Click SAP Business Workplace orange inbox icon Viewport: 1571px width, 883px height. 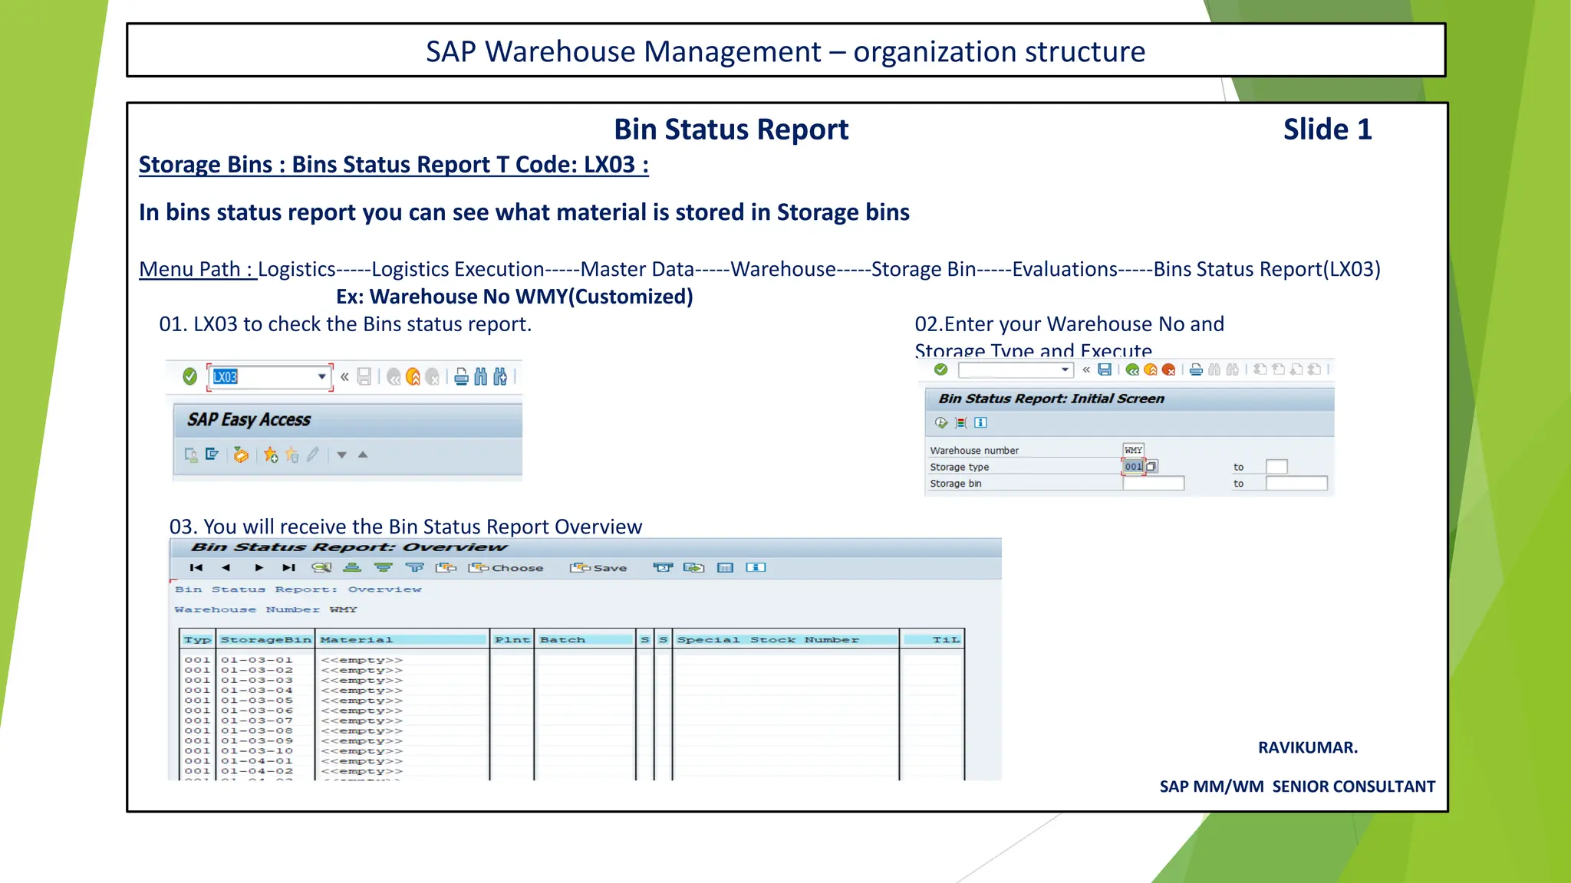click(x=241, y=455)
